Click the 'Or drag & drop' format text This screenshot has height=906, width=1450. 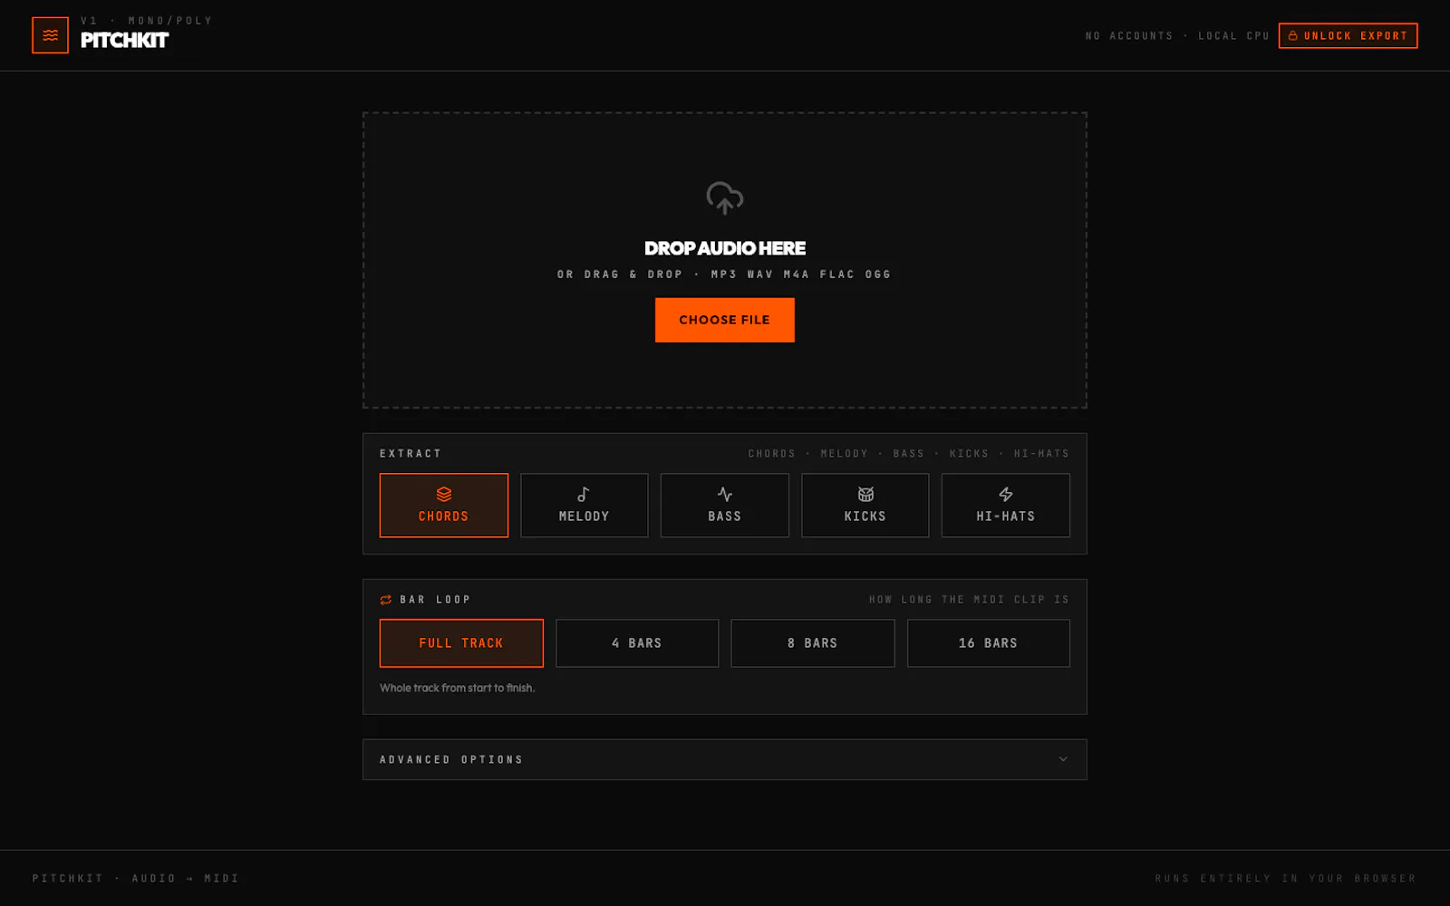[x=725, y=275]
